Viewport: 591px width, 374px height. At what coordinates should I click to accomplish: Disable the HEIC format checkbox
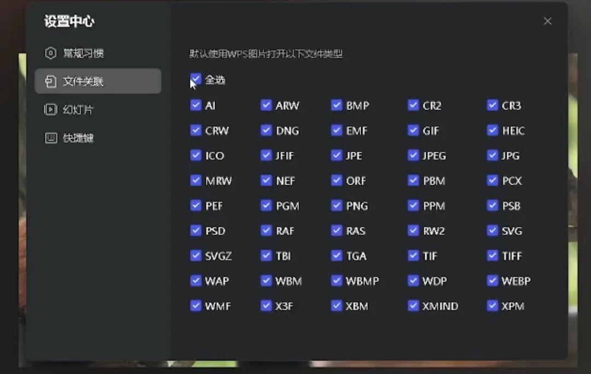[493, 130]
